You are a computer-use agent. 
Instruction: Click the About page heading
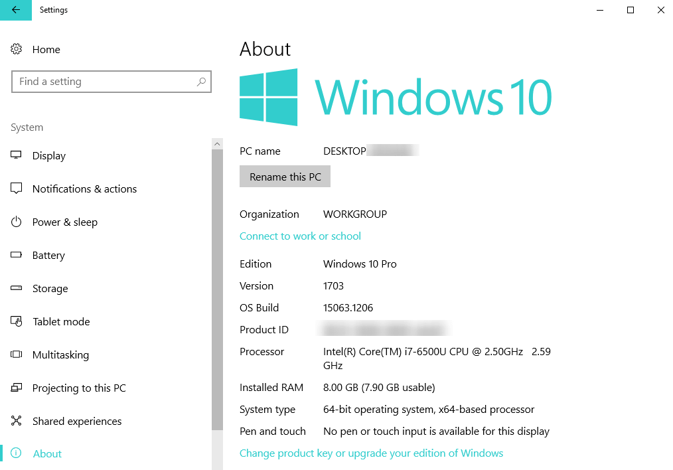265,49
